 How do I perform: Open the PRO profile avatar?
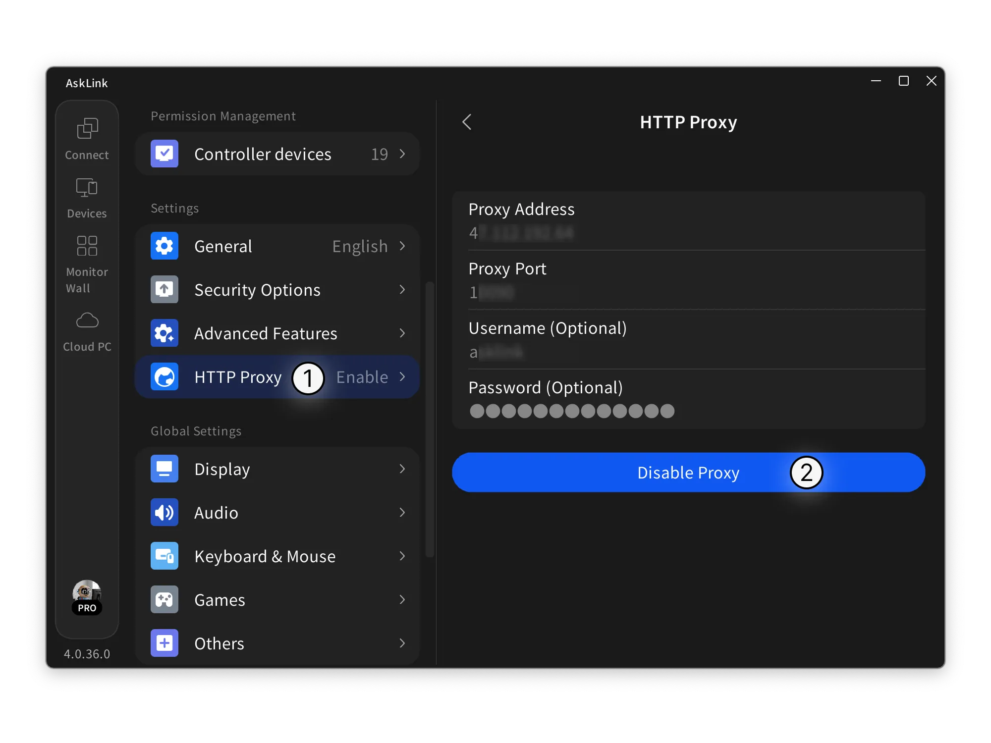(87, 596)
